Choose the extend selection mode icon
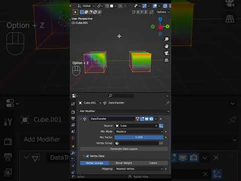 86,12
